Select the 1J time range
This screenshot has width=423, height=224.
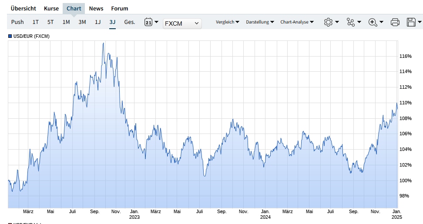[x=98, y=22]
